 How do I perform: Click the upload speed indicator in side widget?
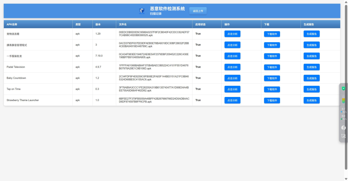(343, 110)
